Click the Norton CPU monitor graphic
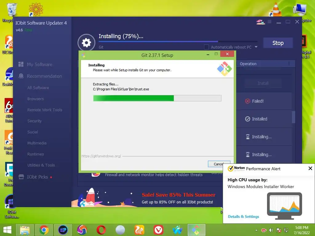315x236 pixels. [284, 206]
